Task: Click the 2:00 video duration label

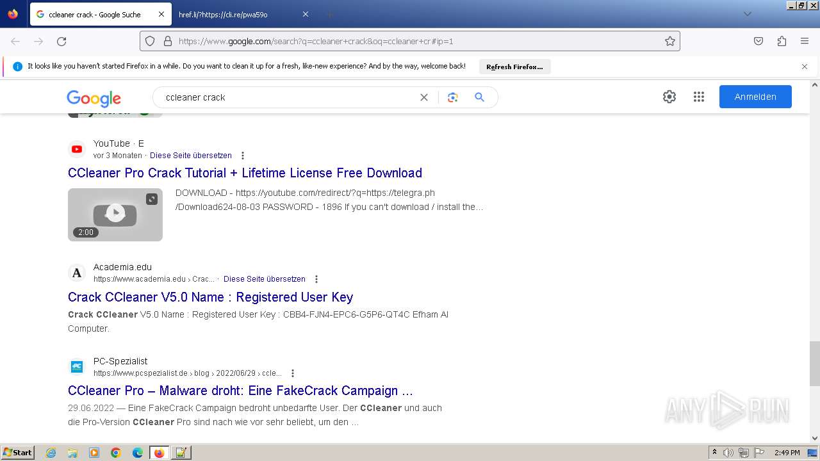Action: pos(86,232)
